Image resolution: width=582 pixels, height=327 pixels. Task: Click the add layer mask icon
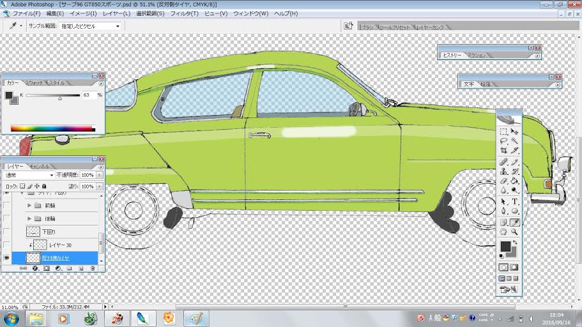[x=47, y=268]
